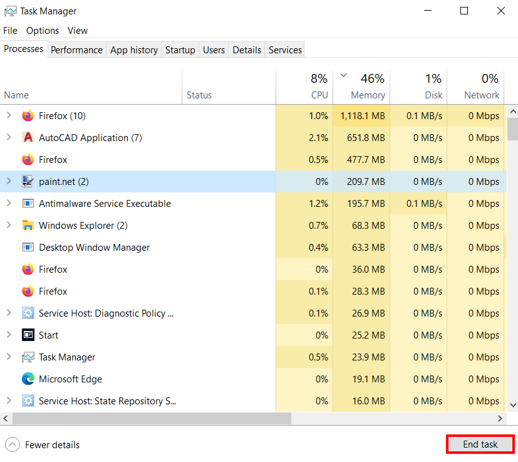The width and height of the screenshot is (518, 462).
Task: Click the 1.2% CPU value for Antimalware
Action: click(318, 203)
